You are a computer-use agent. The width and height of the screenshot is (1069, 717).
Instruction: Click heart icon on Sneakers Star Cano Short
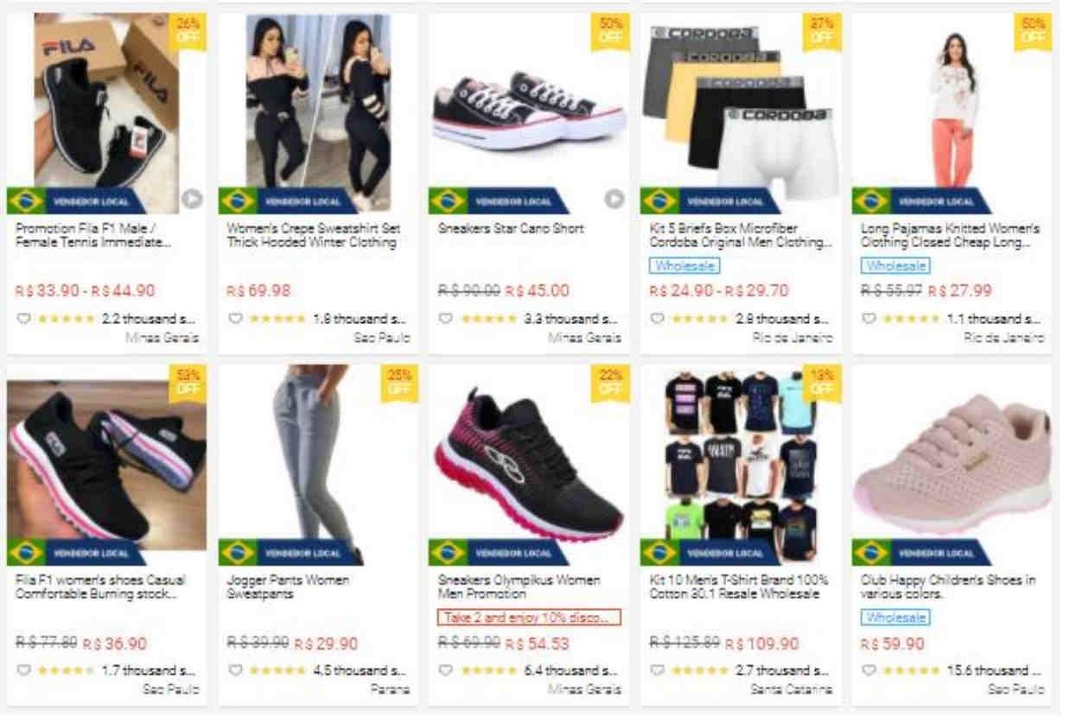(446, 319)
